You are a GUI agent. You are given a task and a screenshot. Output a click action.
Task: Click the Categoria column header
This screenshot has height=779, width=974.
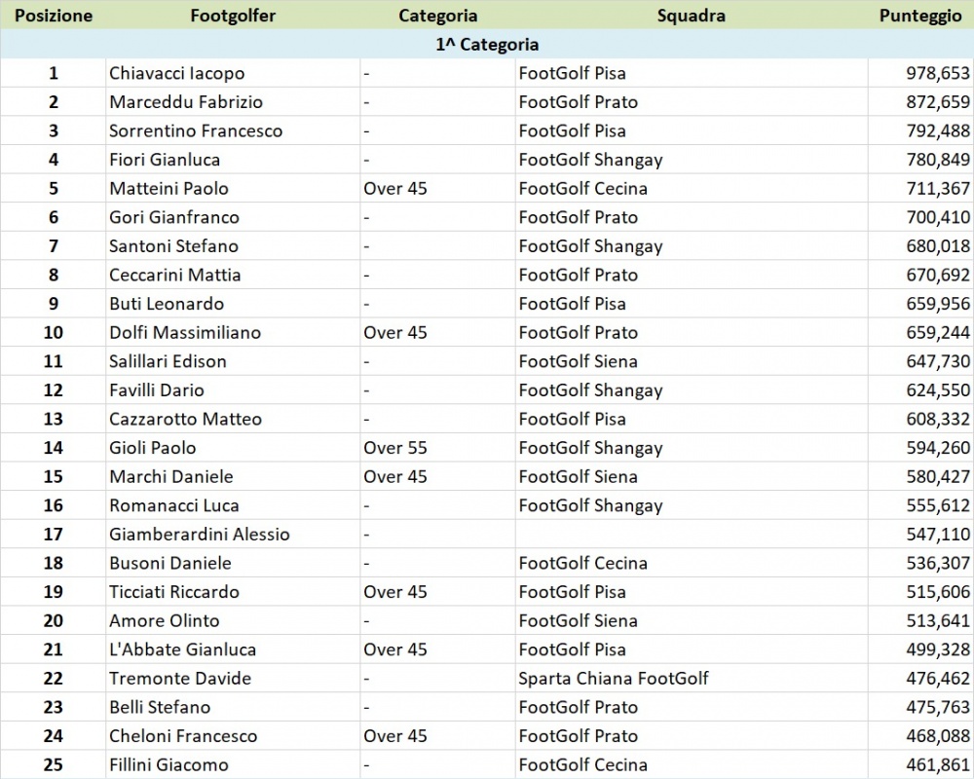[438, 16]
